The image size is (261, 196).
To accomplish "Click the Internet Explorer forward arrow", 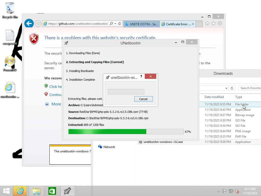I will 38,24.
